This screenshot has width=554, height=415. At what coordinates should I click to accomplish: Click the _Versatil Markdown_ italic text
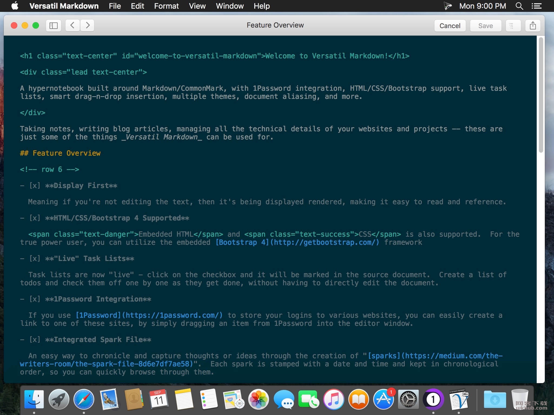coord(162,137)
